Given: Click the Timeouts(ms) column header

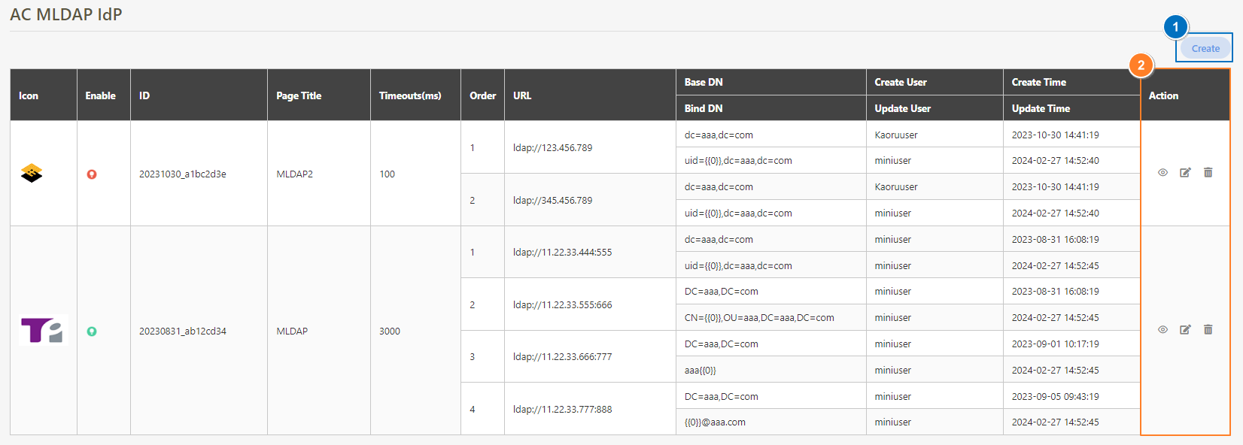Looking at the screenshot, I should tap(410, 95).
